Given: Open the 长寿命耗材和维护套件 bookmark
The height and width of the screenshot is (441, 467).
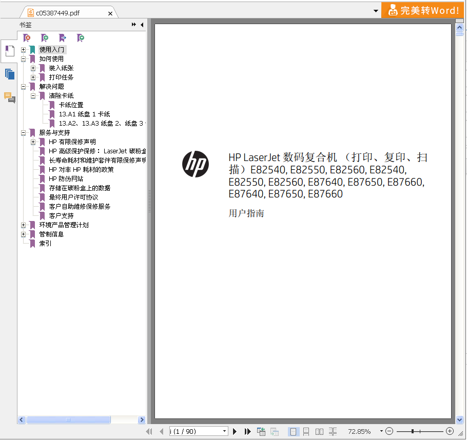Looking at the screenshot, I should click(x=98, y=161).
